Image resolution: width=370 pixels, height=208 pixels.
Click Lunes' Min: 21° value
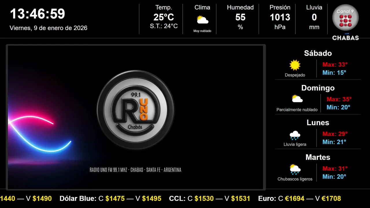click(334, 142)
